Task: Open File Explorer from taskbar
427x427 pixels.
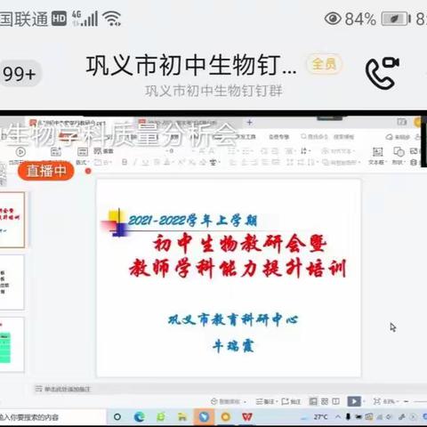Action: tap(182, 417)
